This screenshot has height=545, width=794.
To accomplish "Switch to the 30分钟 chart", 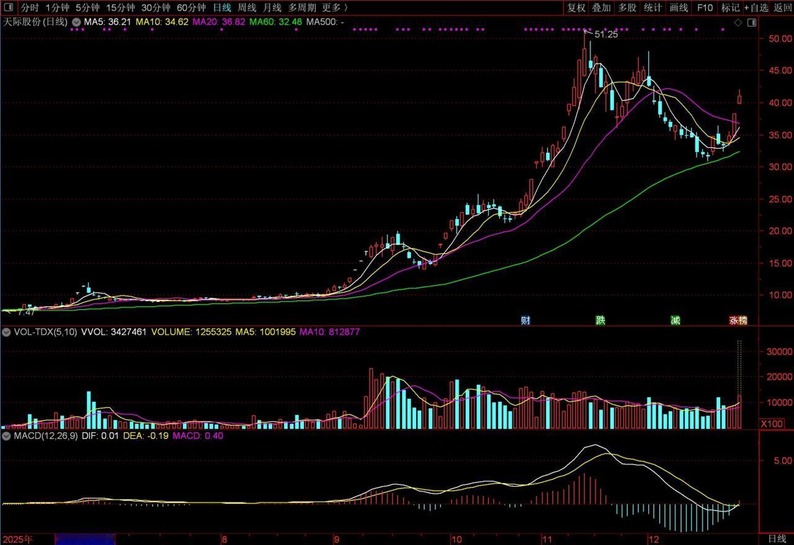I will (156, 7).
